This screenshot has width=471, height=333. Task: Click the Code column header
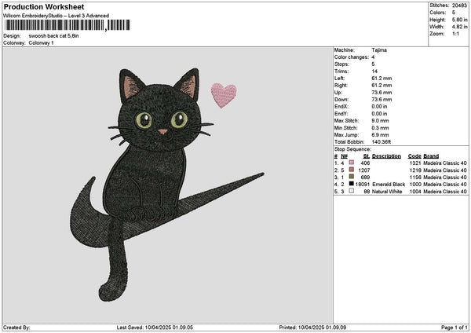(x=414, y=156)
